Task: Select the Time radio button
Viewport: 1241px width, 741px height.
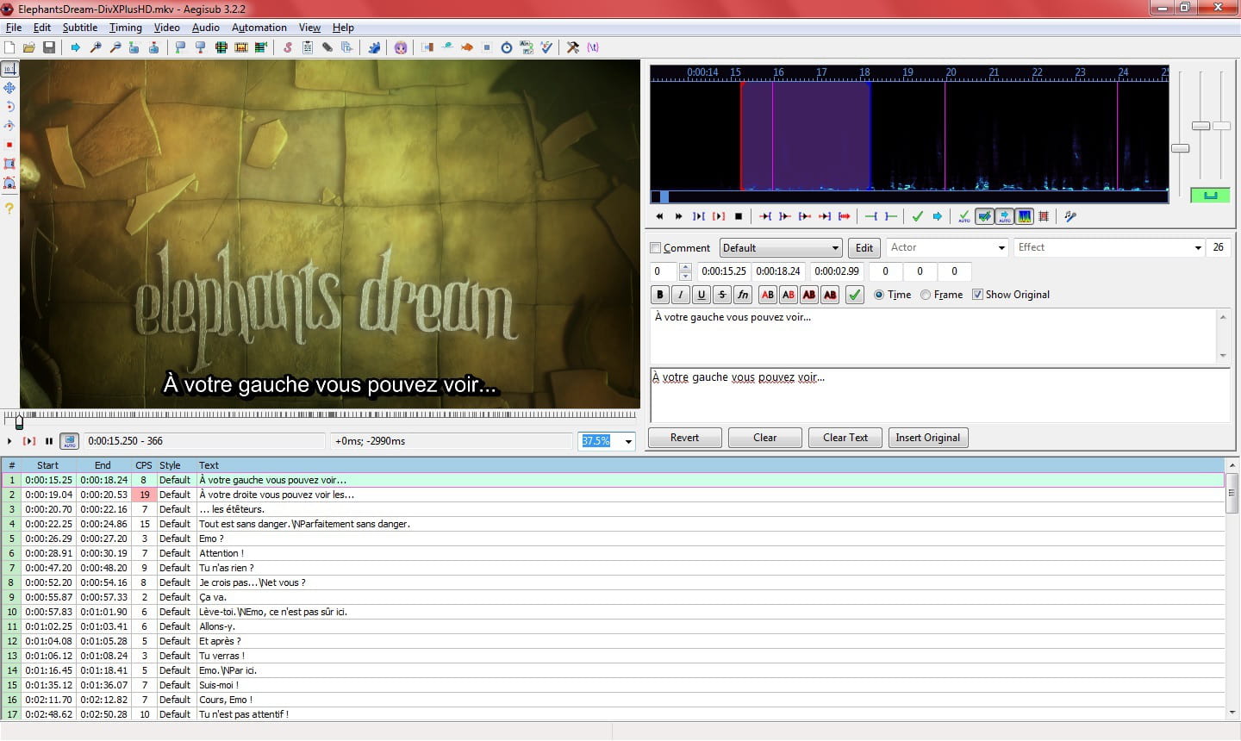Action: pyautogui.click(x=879, y=295)
